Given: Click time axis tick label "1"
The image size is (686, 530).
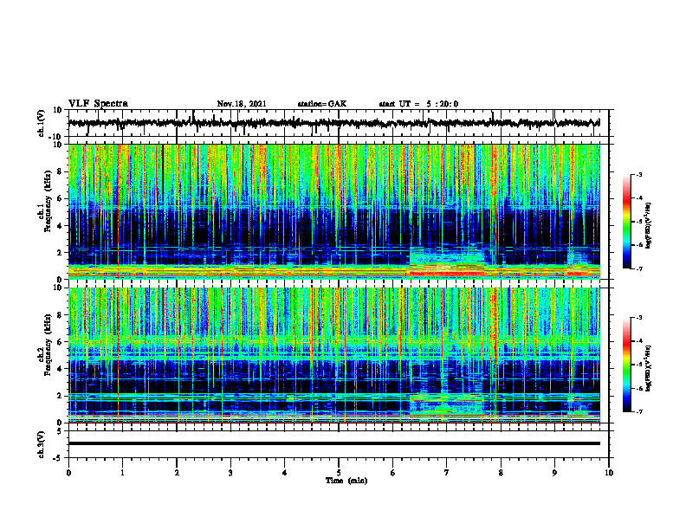Looking at the screenshot, I should [122, 473].
